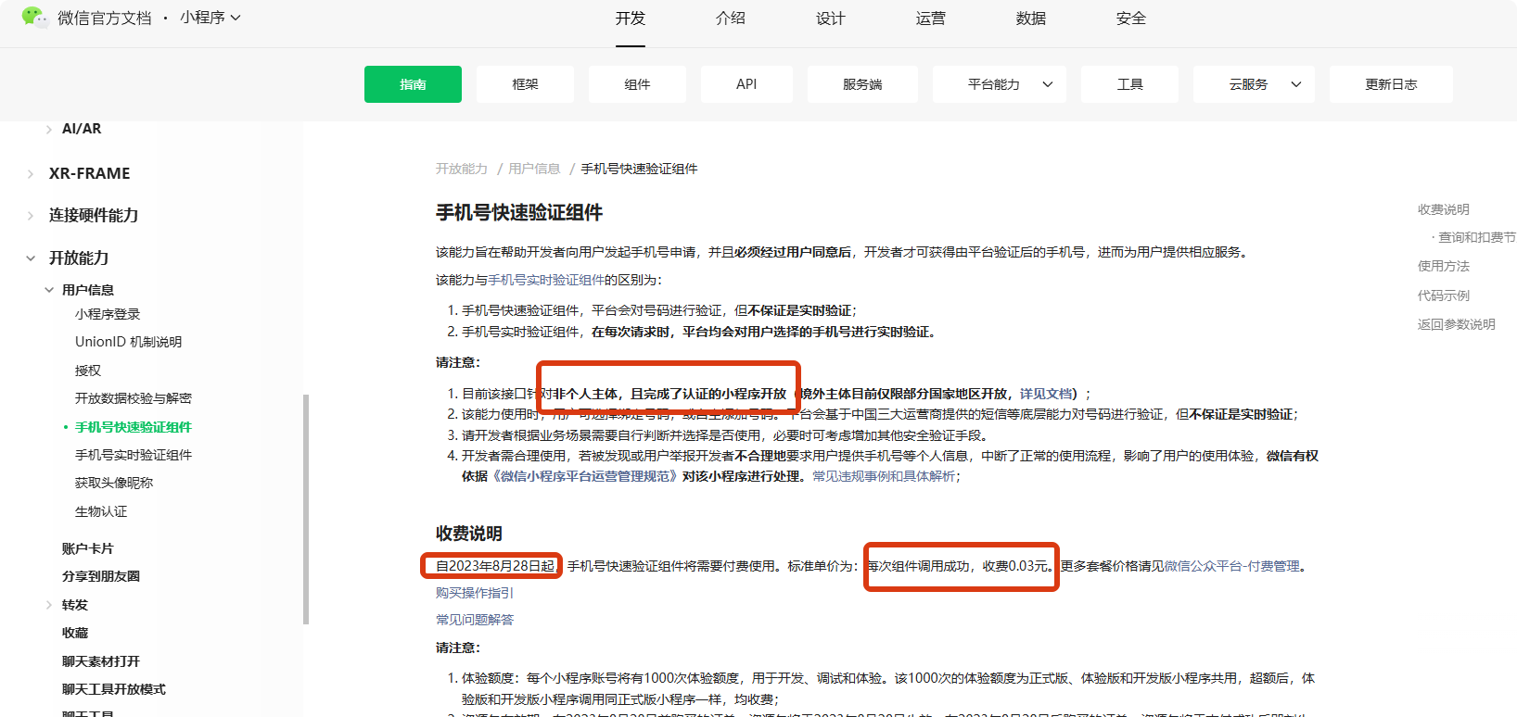Select the green 指南 button
1517x717 pixels.
[413, 84]
